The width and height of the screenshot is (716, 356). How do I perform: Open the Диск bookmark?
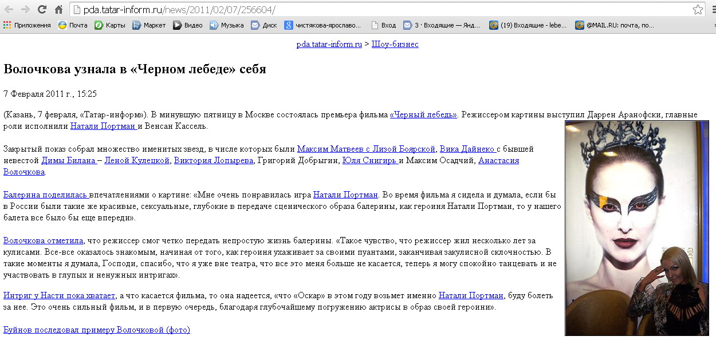(x=264, y=25)
